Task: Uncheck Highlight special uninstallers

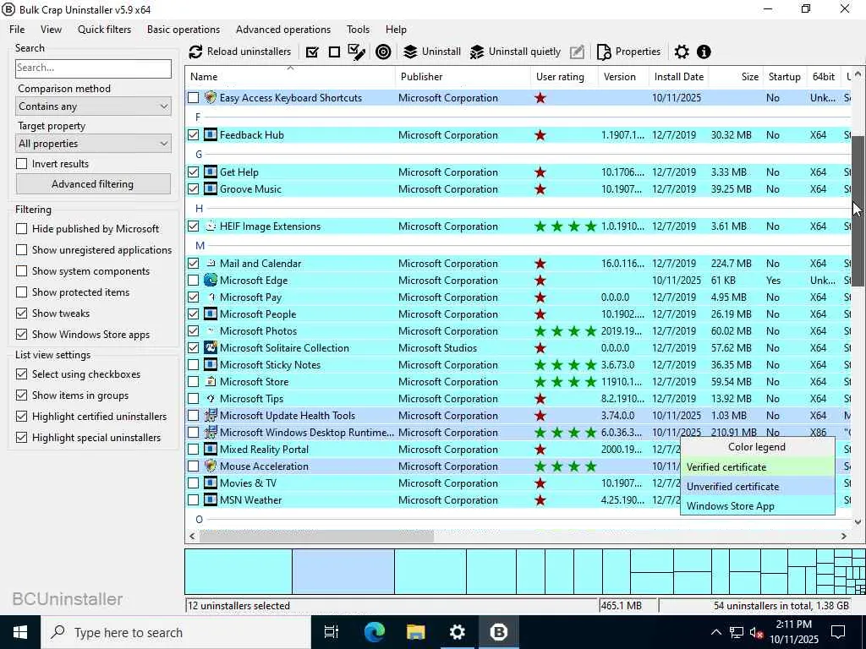Action: pos(21,438)
